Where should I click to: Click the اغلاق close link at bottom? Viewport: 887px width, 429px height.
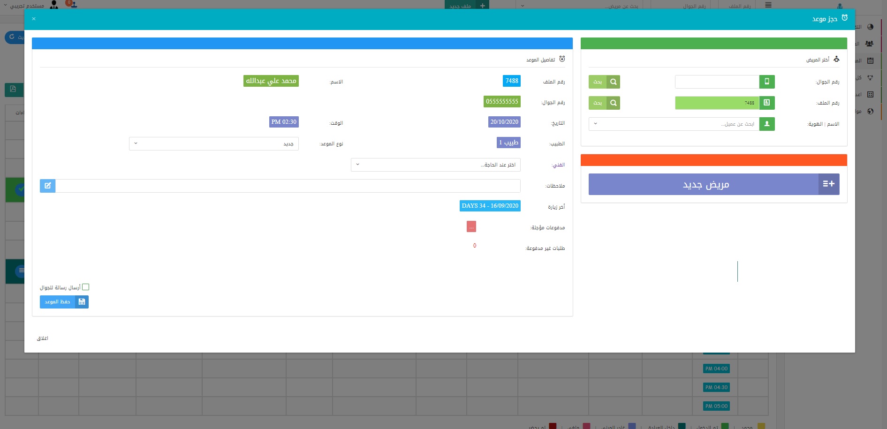click(43, 338)
